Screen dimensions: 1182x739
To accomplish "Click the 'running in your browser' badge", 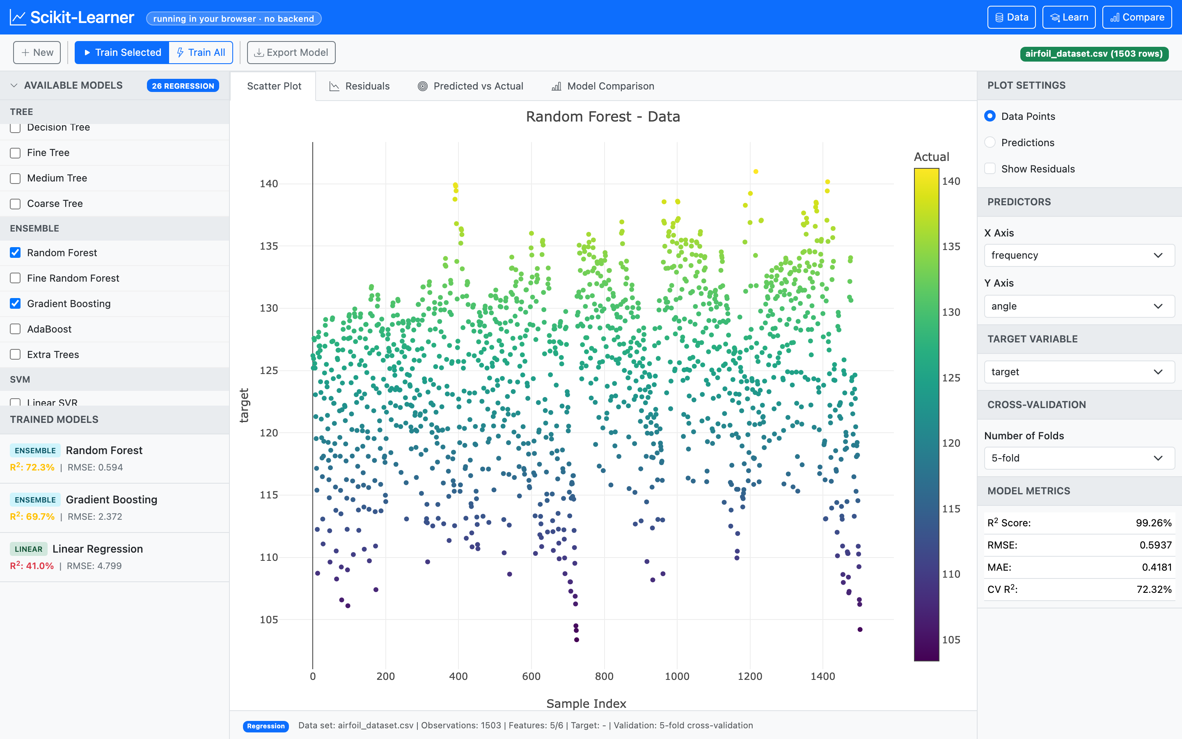I will pyautogui.click(x=234, y=18).
